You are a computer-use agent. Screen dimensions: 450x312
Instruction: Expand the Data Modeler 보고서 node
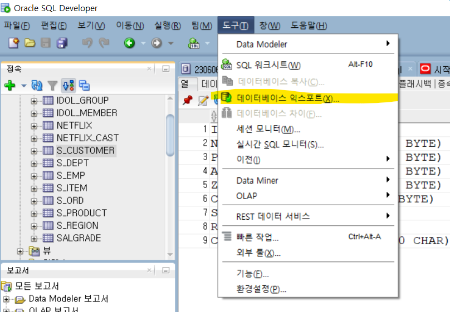(x=6, y=299)
